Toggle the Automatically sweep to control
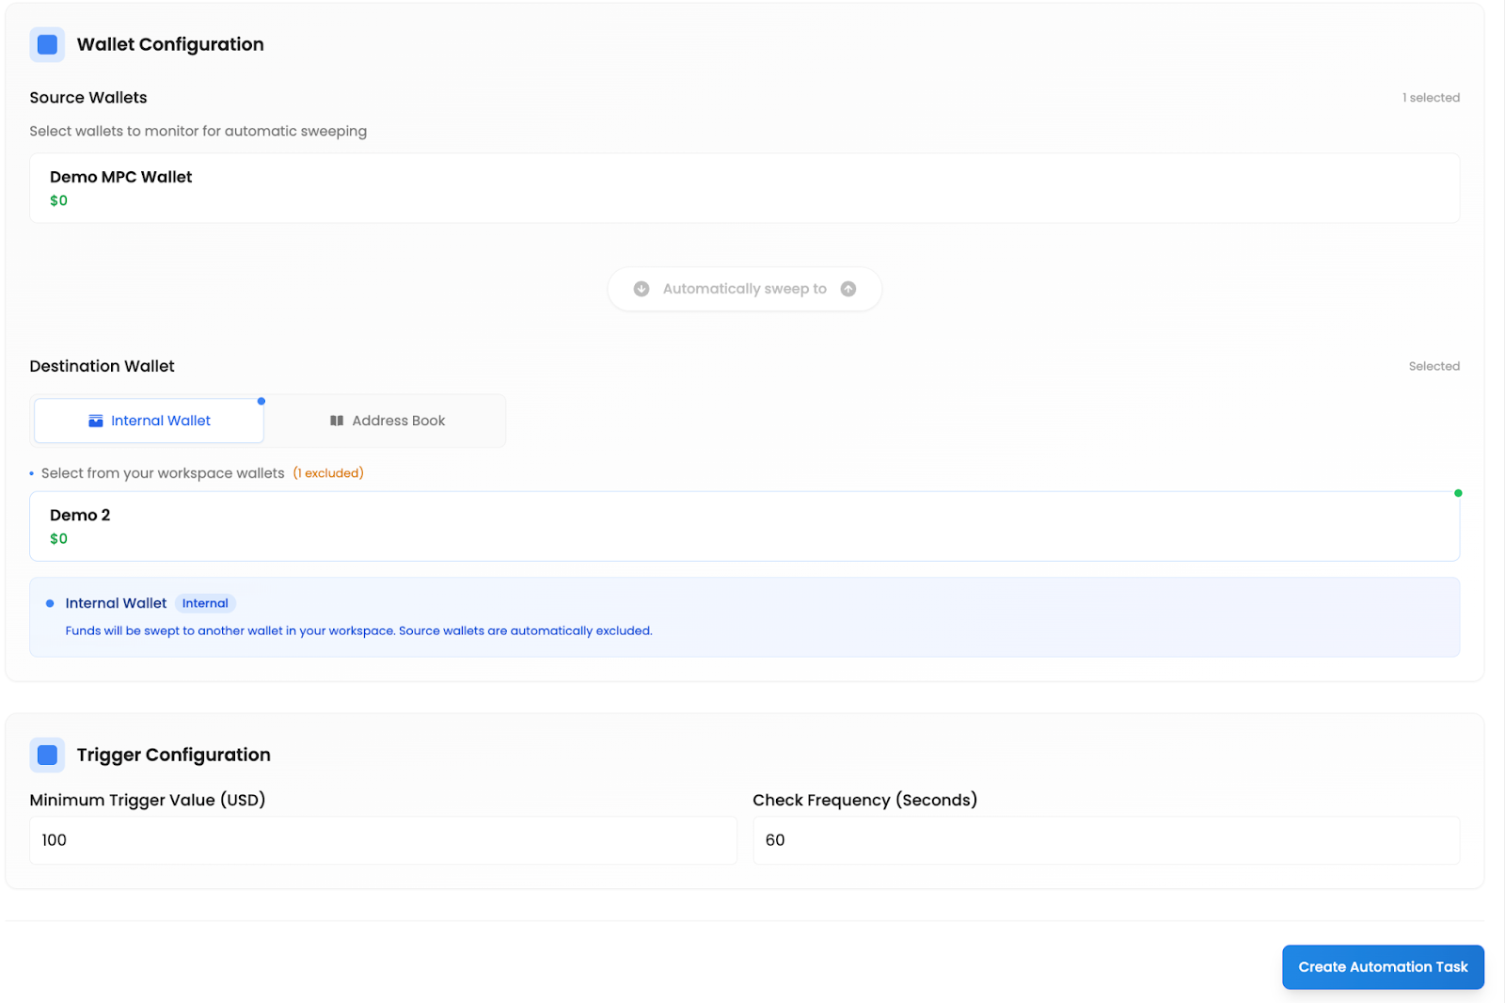 coord(744,289)
